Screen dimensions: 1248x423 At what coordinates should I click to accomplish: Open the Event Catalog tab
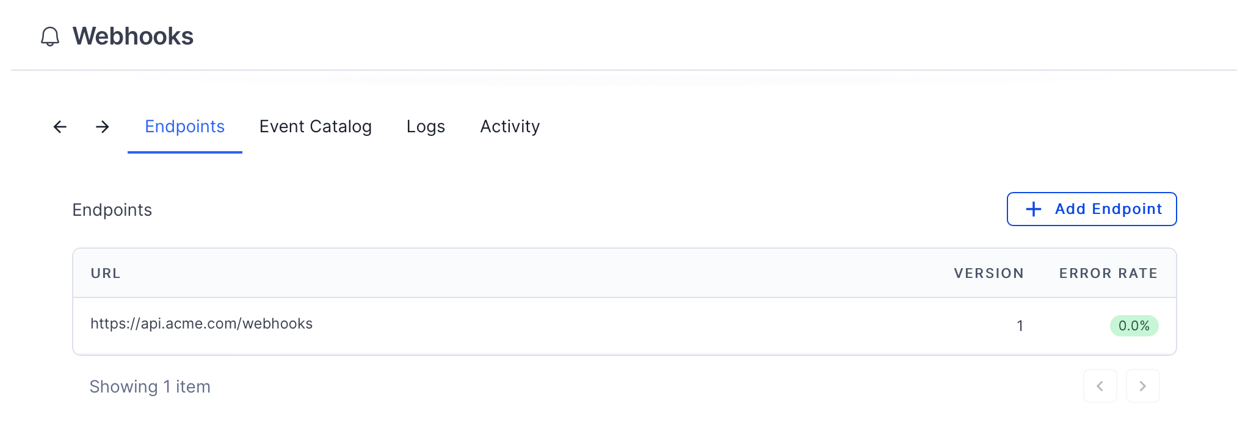tap(316, 127)
